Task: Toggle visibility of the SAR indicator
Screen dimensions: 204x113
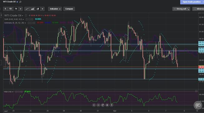Action: tap(27, 19)
